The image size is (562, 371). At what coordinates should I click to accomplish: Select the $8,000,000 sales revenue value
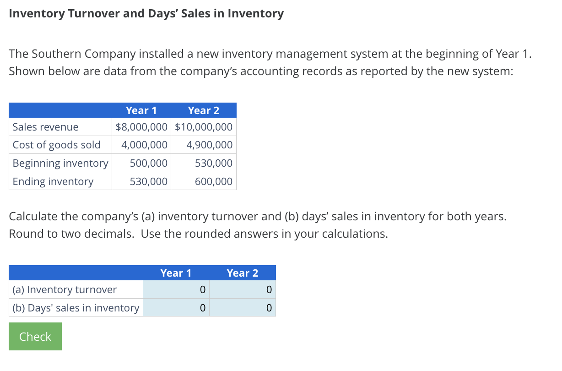tap(141, 127)
